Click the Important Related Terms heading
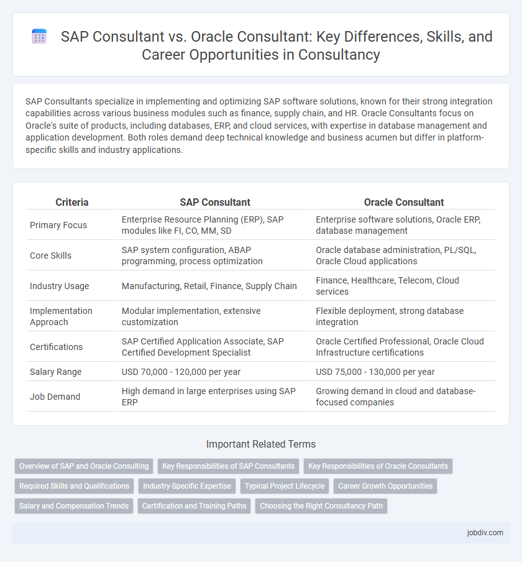The height and width of the screenshot is (562, 522). point(261,444)
